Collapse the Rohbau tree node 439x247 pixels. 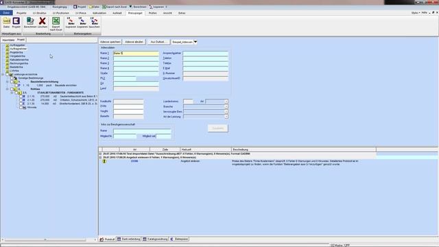(8, 89)
